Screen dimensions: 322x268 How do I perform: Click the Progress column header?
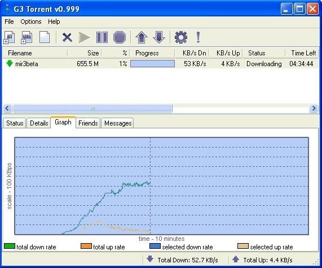pos(152,53)
